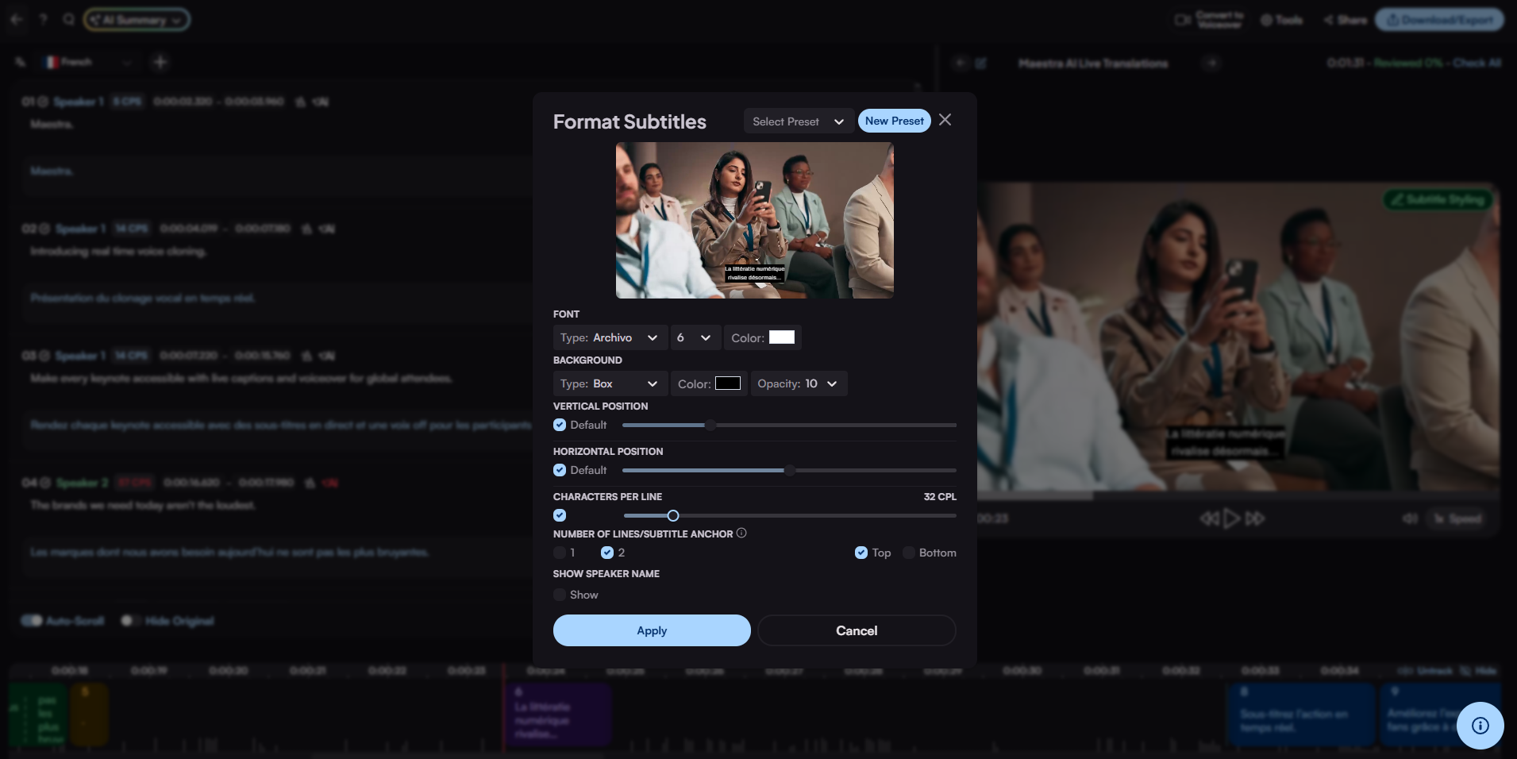Select the Bottom subtitle anchor option
This screenshot has width=1517, height=759.
909,553
